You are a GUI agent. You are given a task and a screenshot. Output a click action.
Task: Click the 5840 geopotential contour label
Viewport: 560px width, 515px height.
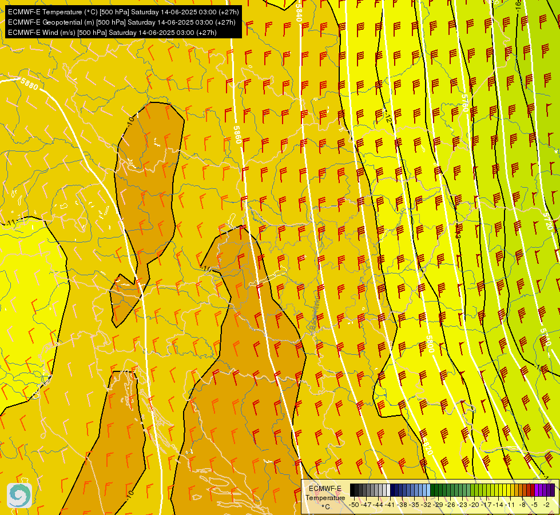pyautogui.click(x=298, y=14)
